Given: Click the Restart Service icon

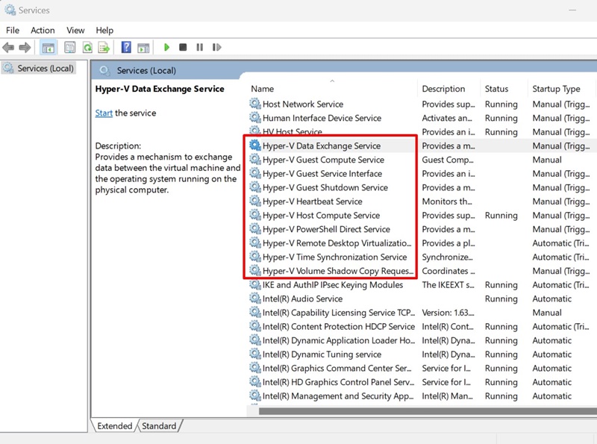Looking at the screenshot, I should (x=216, y=47).
